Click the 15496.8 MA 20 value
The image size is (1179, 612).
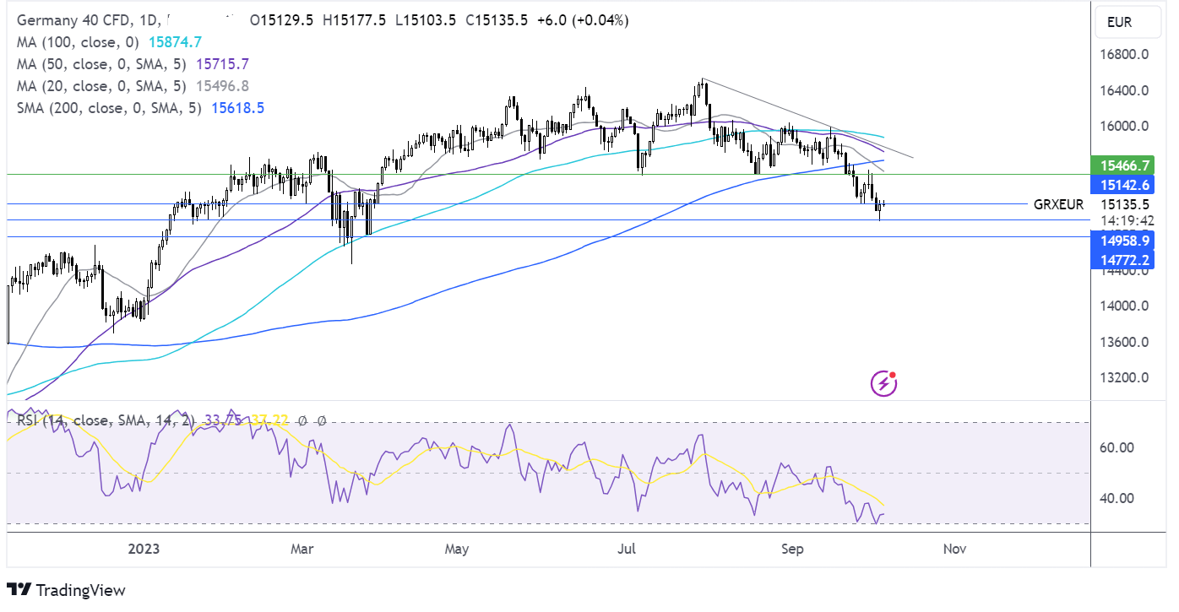222,85
